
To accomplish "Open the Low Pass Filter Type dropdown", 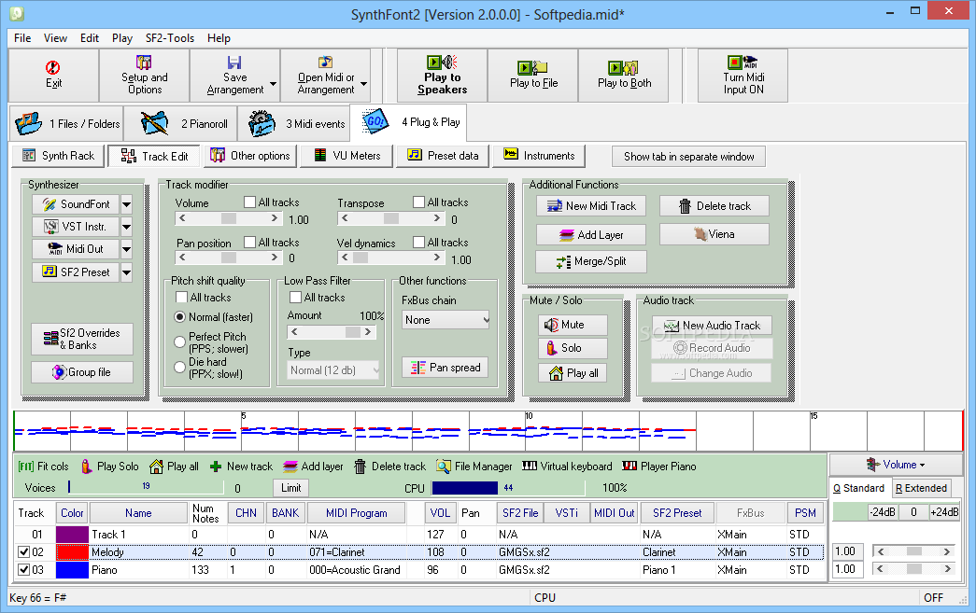I will tap(334, 370).
